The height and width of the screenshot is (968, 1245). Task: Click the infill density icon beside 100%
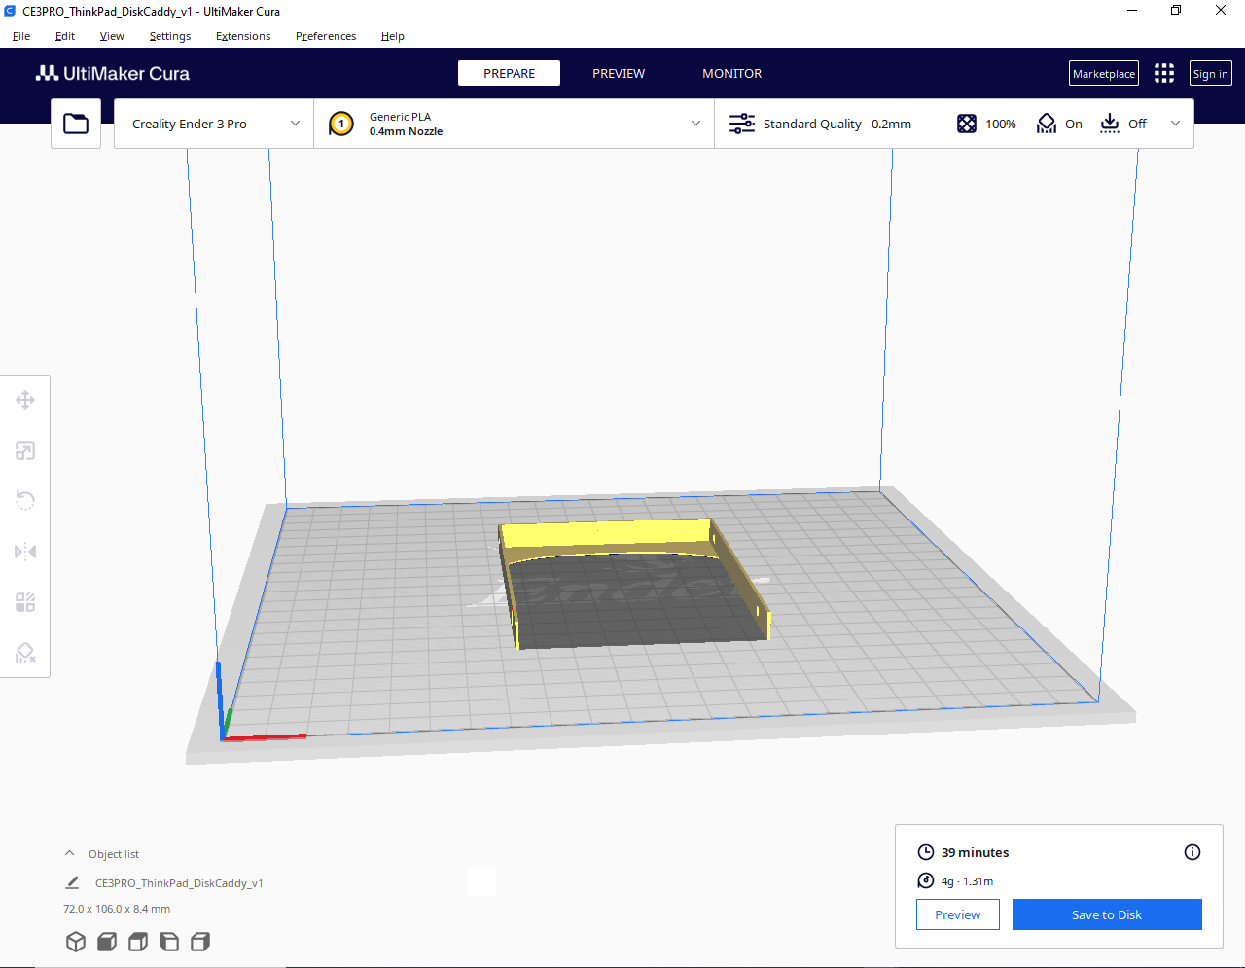click(967, 124)
